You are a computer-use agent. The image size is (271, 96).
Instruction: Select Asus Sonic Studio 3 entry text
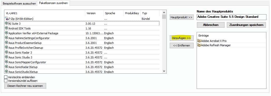coord(20,57)
